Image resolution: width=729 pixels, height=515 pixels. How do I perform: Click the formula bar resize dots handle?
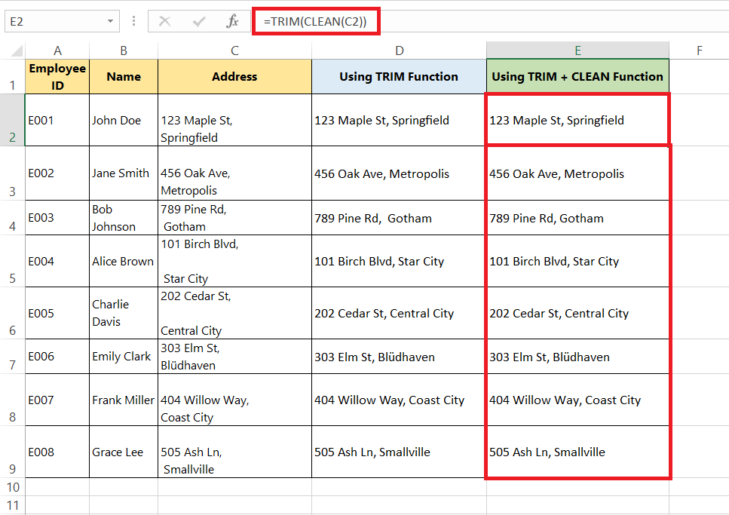click(x=134, y=21)
